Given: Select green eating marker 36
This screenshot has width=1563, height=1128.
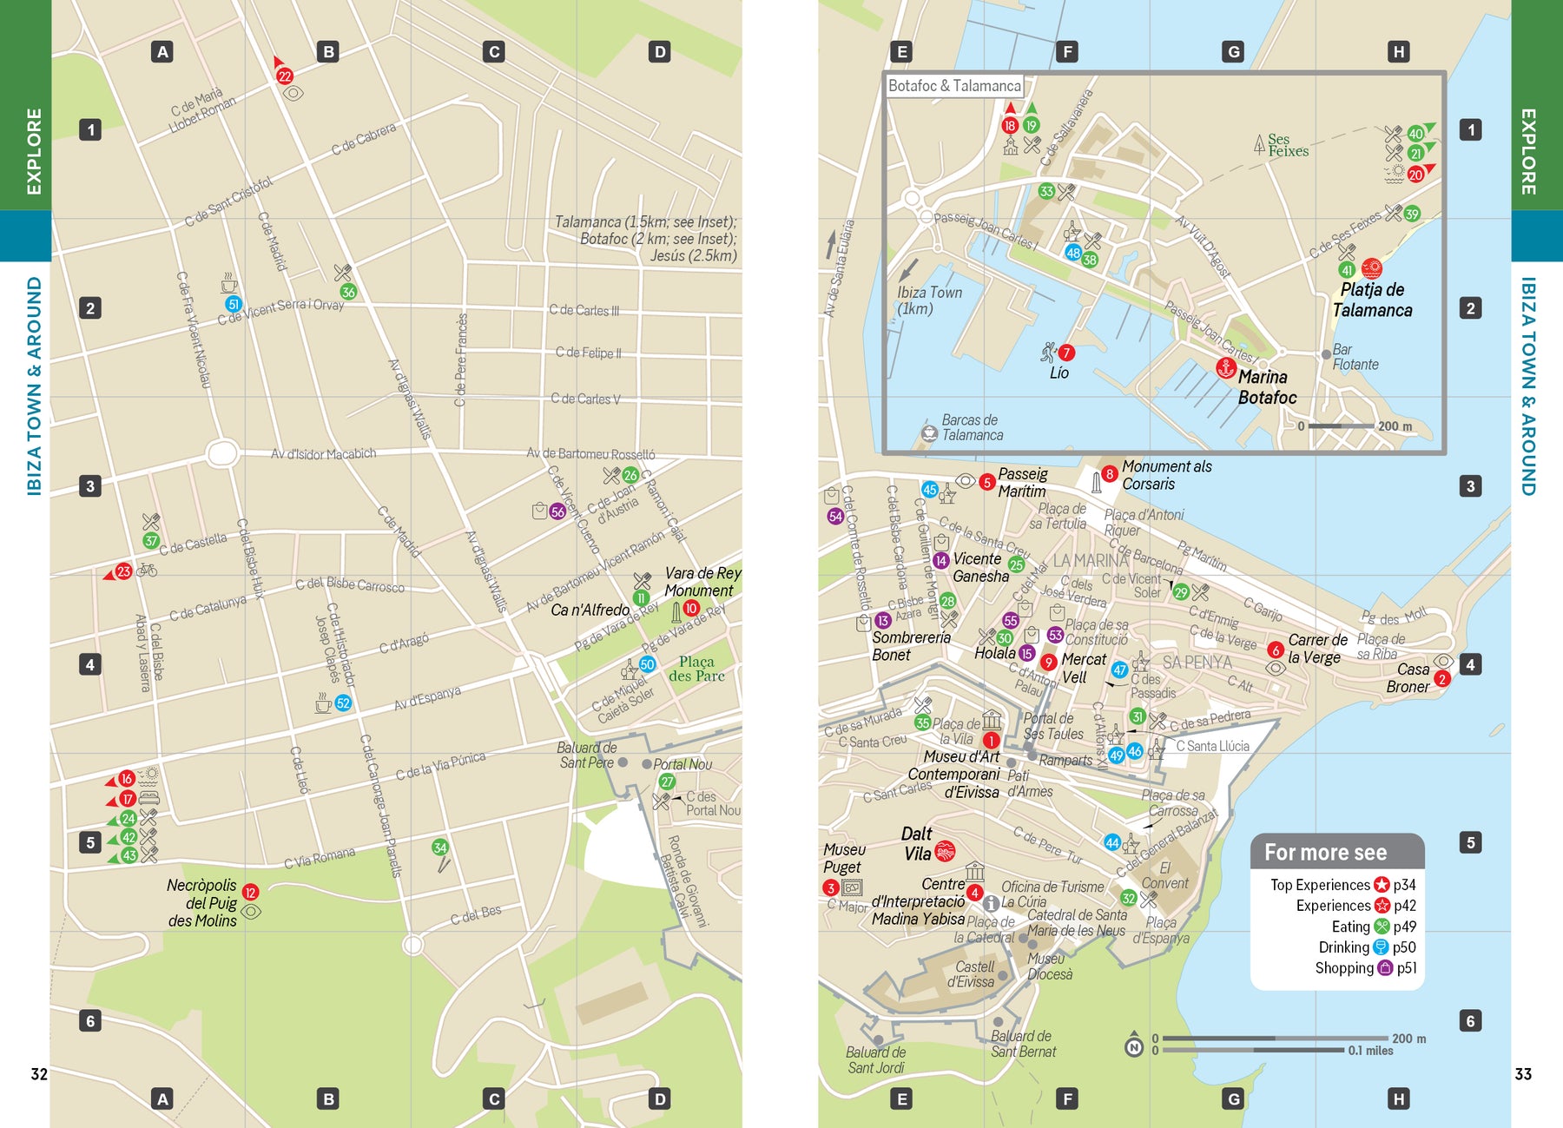Looking at the screenshot, I should click(x=348, y=292).
